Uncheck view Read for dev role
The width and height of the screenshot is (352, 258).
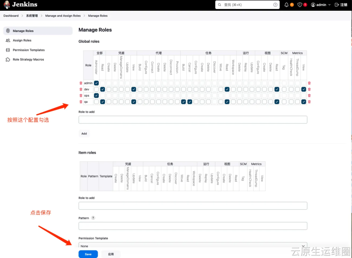coord(277,89)
